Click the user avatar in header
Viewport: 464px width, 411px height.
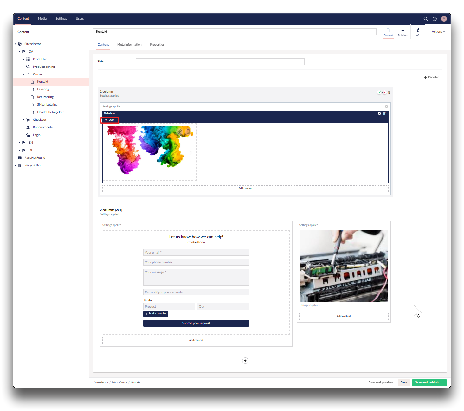pyautogui.click(x=444, y=19)
